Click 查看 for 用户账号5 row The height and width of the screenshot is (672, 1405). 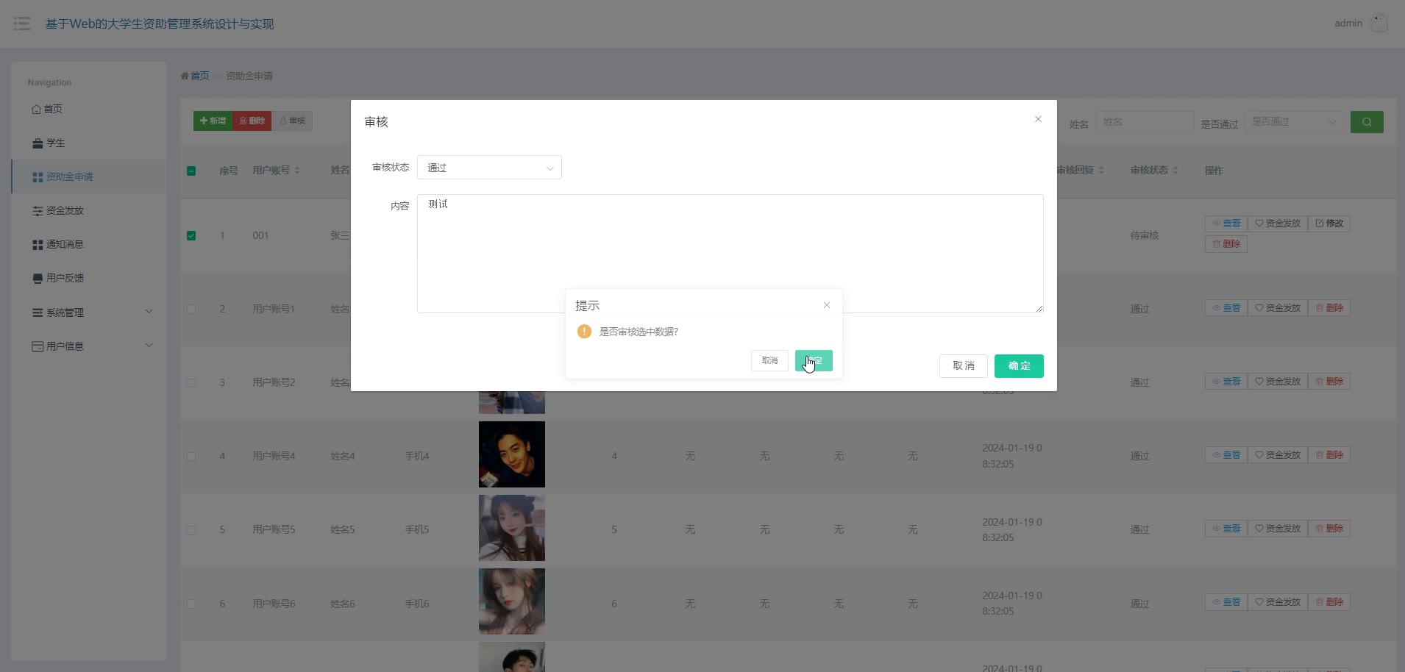click(1226, 529)
